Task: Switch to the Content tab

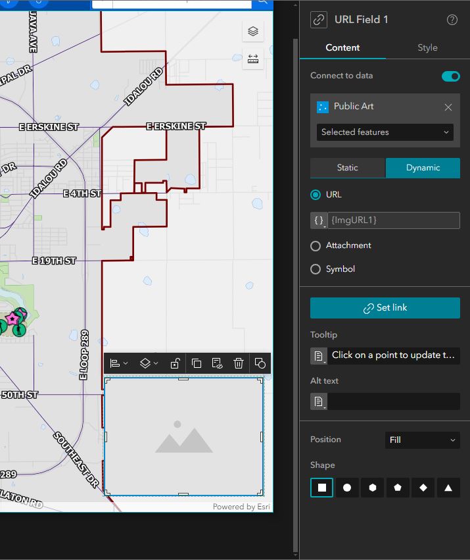Action: point(342,47)
